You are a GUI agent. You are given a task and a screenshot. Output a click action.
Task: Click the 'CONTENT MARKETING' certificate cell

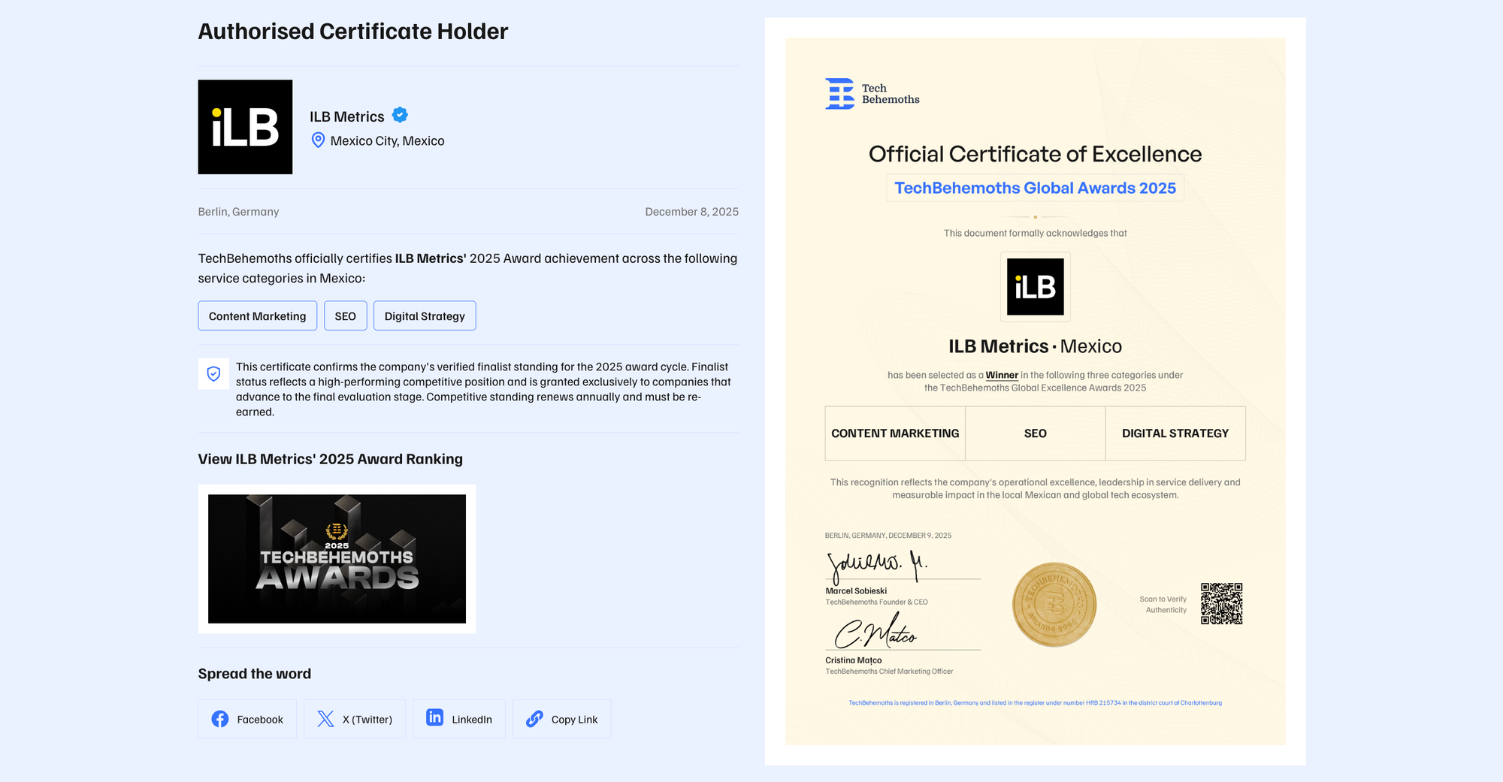pos(895,433)
